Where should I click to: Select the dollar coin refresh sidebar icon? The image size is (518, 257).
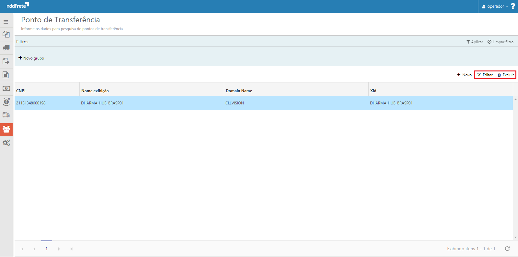point(6,102)
